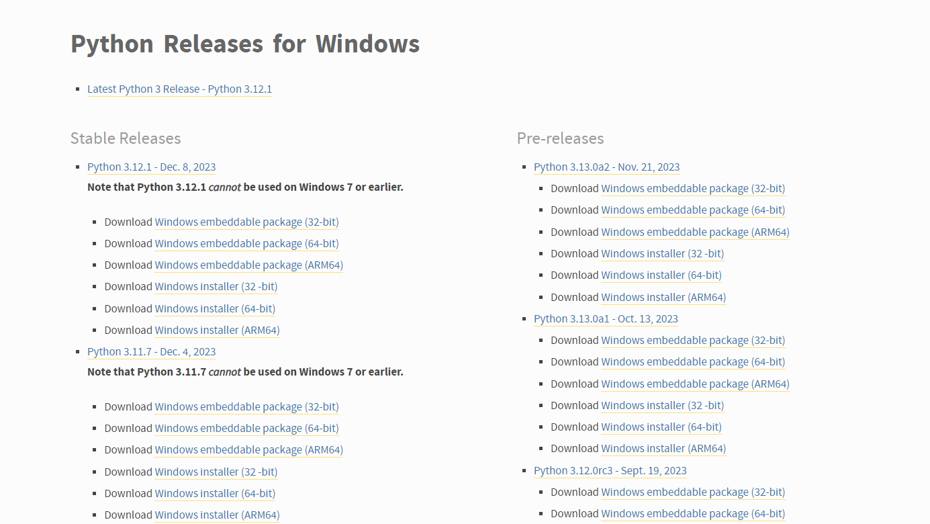
Task: Open Python 3.12.1 - Dec. 8, 2023 release
Action: [x=151, y=167]
